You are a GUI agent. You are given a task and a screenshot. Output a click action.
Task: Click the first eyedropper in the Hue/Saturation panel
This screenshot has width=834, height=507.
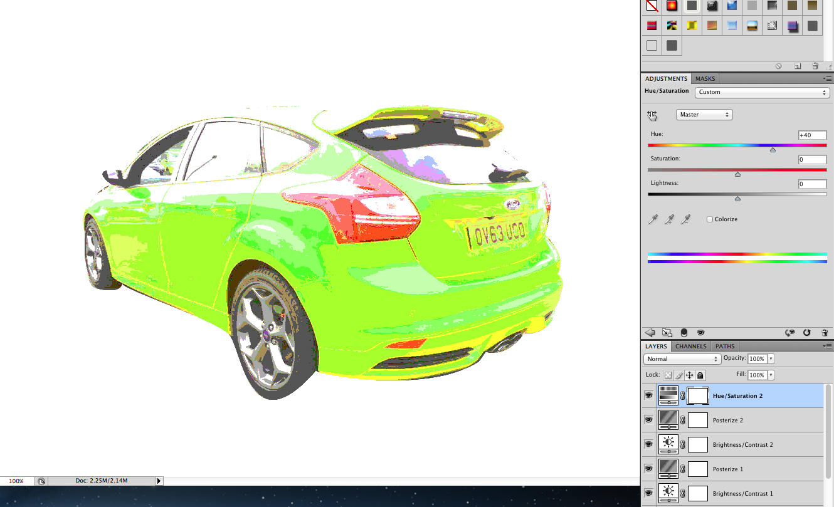[652, 219]
